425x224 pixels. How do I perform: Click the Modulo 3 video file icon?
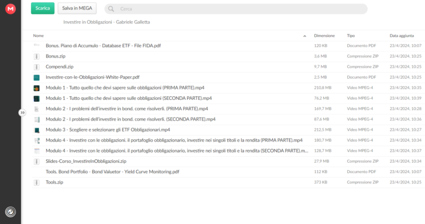click(x=36, y=130)
